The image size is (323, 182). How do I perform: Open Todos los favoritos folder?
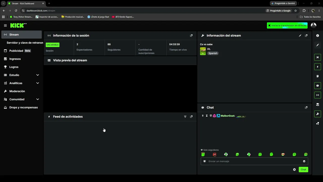point(310,17)
